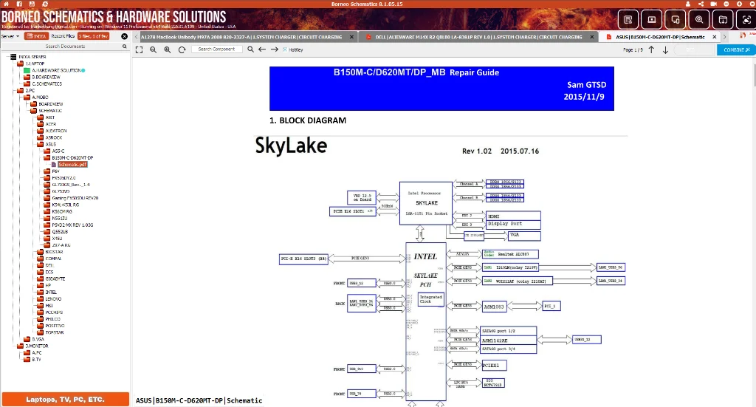
Task: Click the Search Documents magnifier icon
Action: (x=124, y=47)
